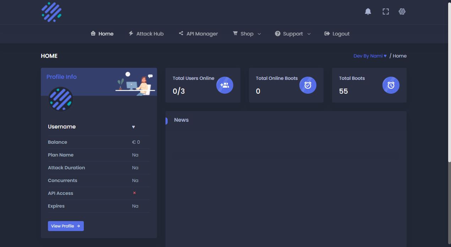
Task: Follow the Dev By Nami breadcrumb link
Action: [x=370, y=56]
